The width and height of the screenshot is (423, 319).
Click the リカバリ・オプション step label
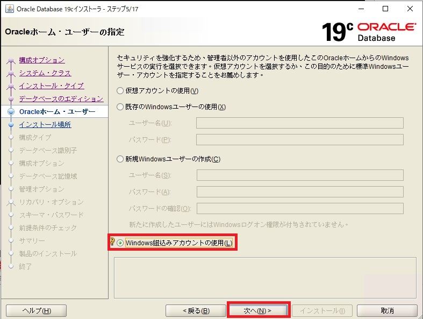tap(51, 202)
